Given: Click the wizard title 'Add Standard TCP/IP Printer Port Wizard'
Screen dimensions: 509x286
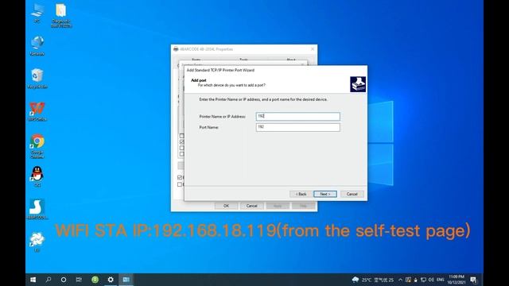Looking at the screenshot, I should point(220,70).
